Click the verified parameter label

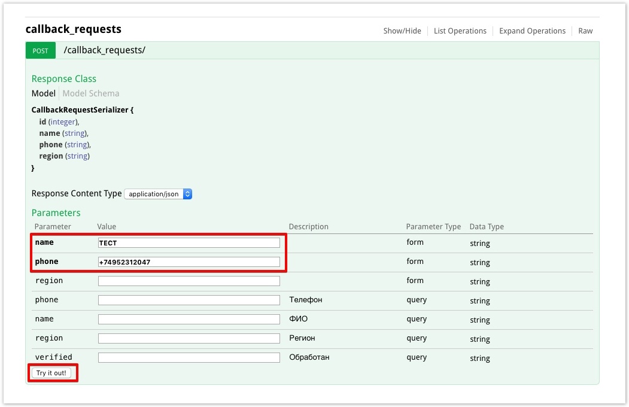click(x=54, y=357)
